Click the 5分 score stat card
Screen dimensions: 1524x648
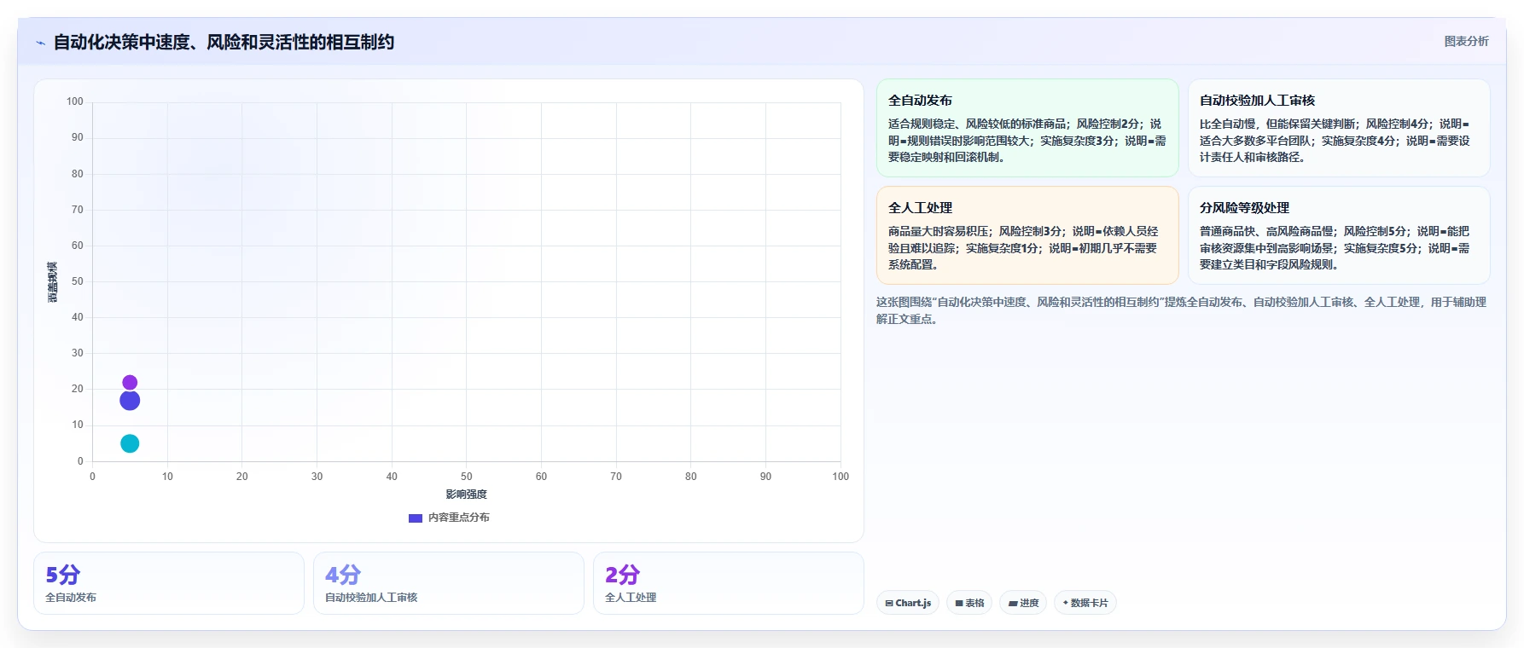click(169, 583)
